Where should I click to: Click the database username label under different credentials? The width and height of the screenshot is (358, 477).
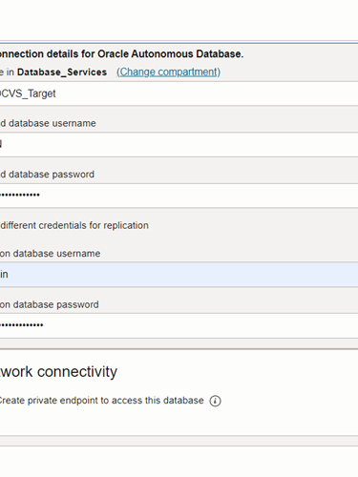point(50,254)
